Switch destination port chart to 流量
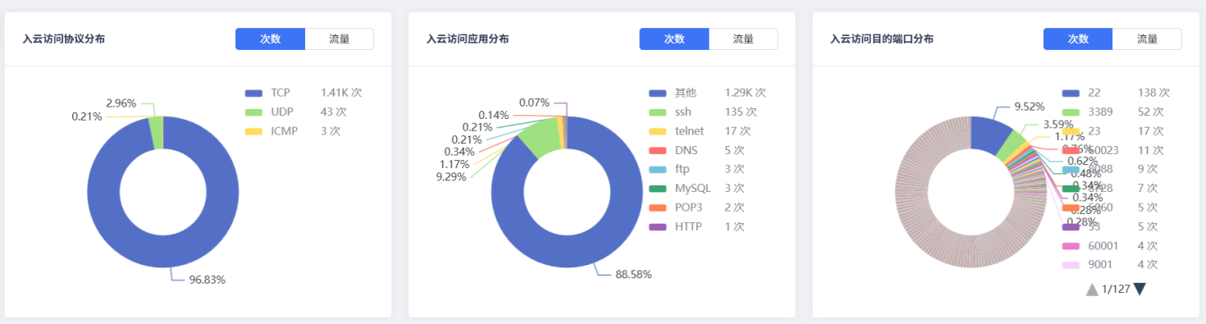The width and height of the screenshot is (1206, 324). tap(1147, 39)
